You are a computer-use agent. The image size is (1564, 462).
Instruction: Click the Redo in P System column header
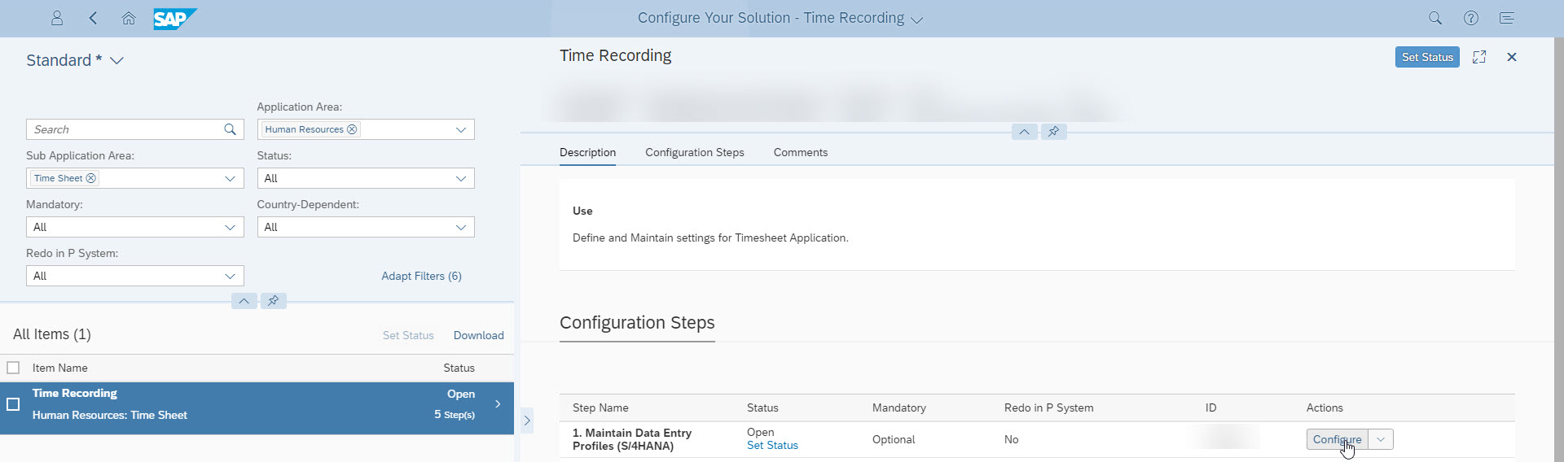pos(1049,408)
